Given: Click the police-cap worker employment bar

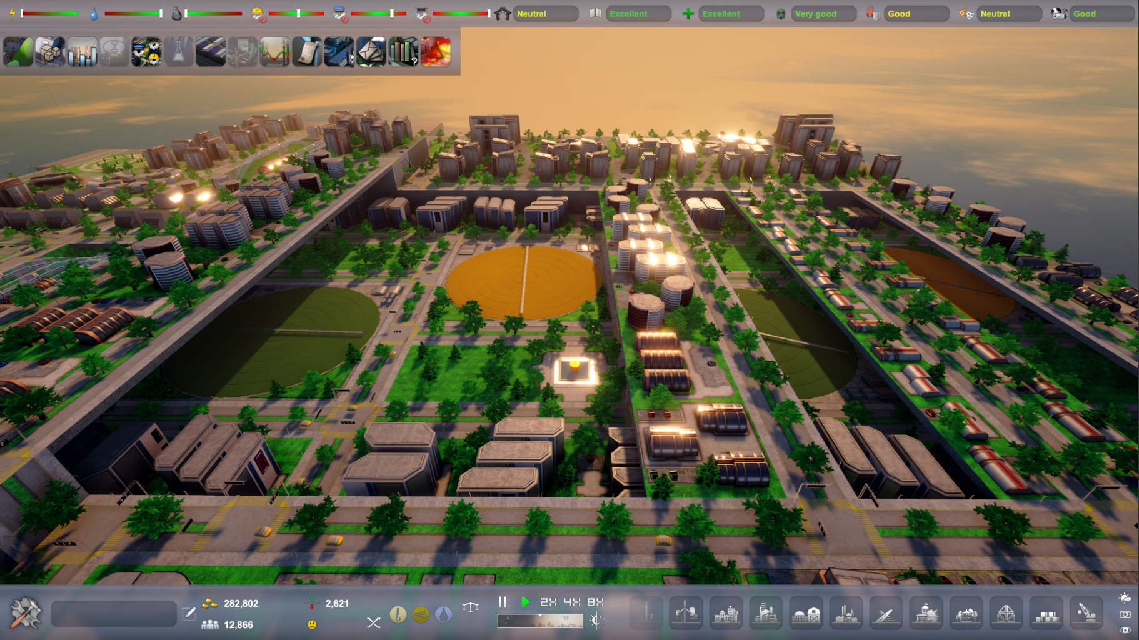Looking at the screenshot, I should [x=378, y=14].
